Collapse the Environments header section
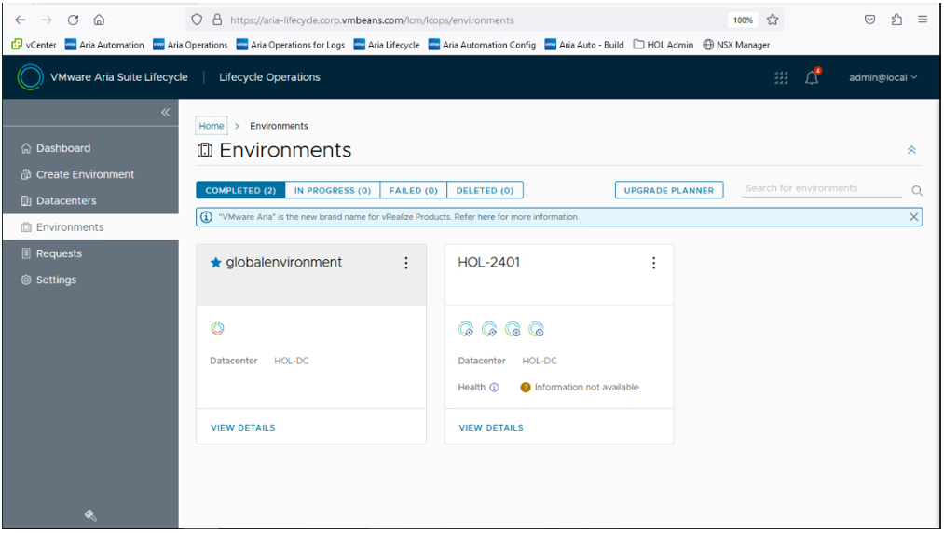Viewport: 944px width, 533px height. pos(911,150)
